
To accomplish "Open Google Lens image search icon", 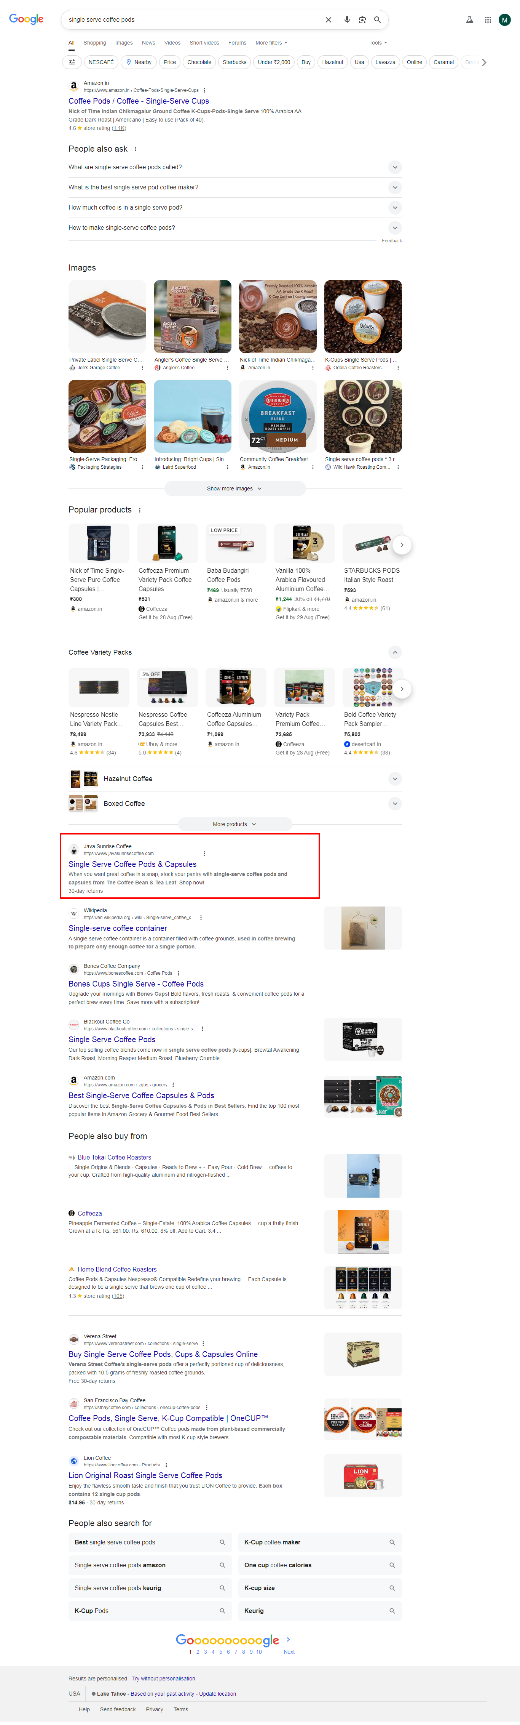I will [x=362, y=20].
